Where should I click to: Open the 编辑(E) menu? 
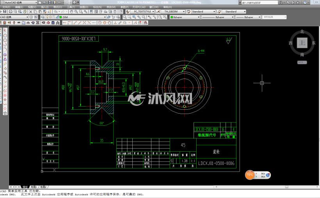tap(19, 7)
